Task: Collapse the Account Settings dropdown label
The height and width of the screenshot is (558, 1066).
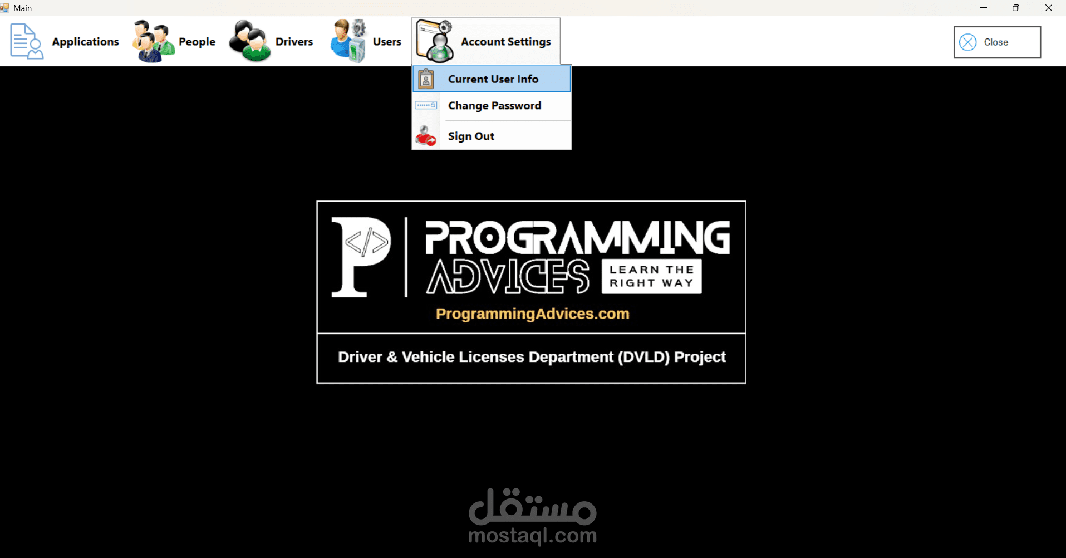Action: tap(505, 42)
